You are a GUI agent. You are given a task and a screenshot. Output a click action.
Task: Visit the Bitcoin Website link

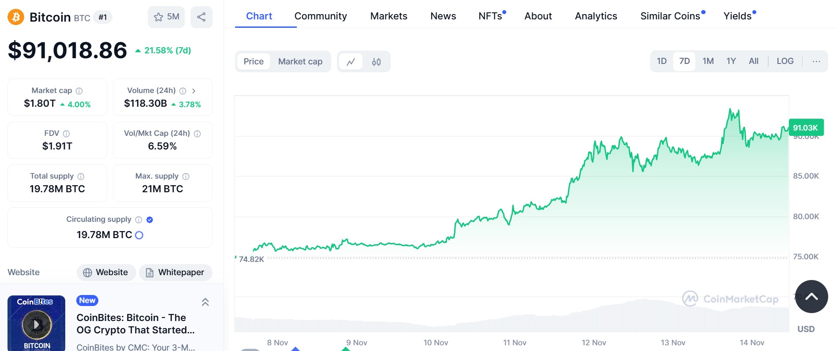pos(106,273)
